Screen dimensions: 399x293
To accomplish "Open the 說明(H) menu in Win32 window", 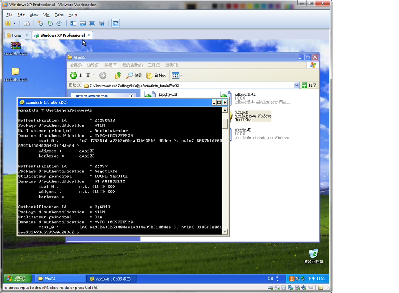I will (172, 65).
